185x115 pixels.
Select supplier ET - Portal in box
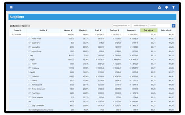[35, 39]
